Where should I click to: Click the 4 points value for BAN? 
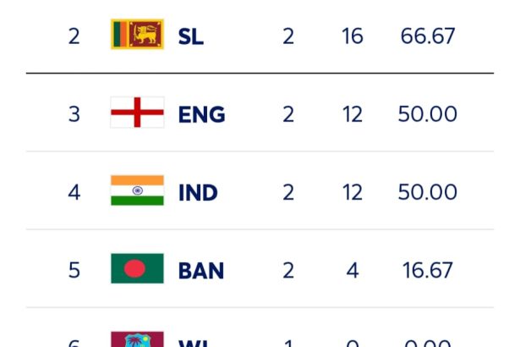pyautogui.click(x=353, y=270)
